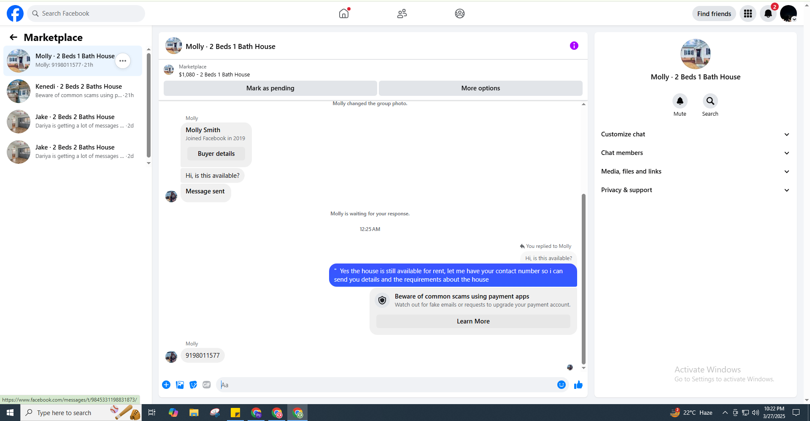Open the $1,080 Marketplace listing link

point(214,75)
